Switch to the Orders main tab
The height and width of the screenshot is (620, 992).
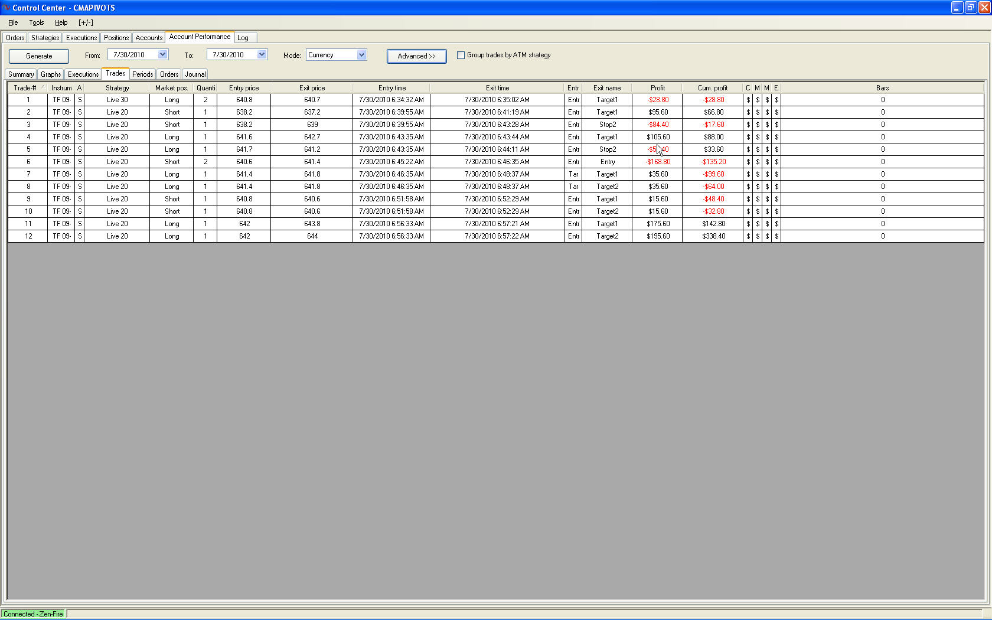click(x=15, y=38)
